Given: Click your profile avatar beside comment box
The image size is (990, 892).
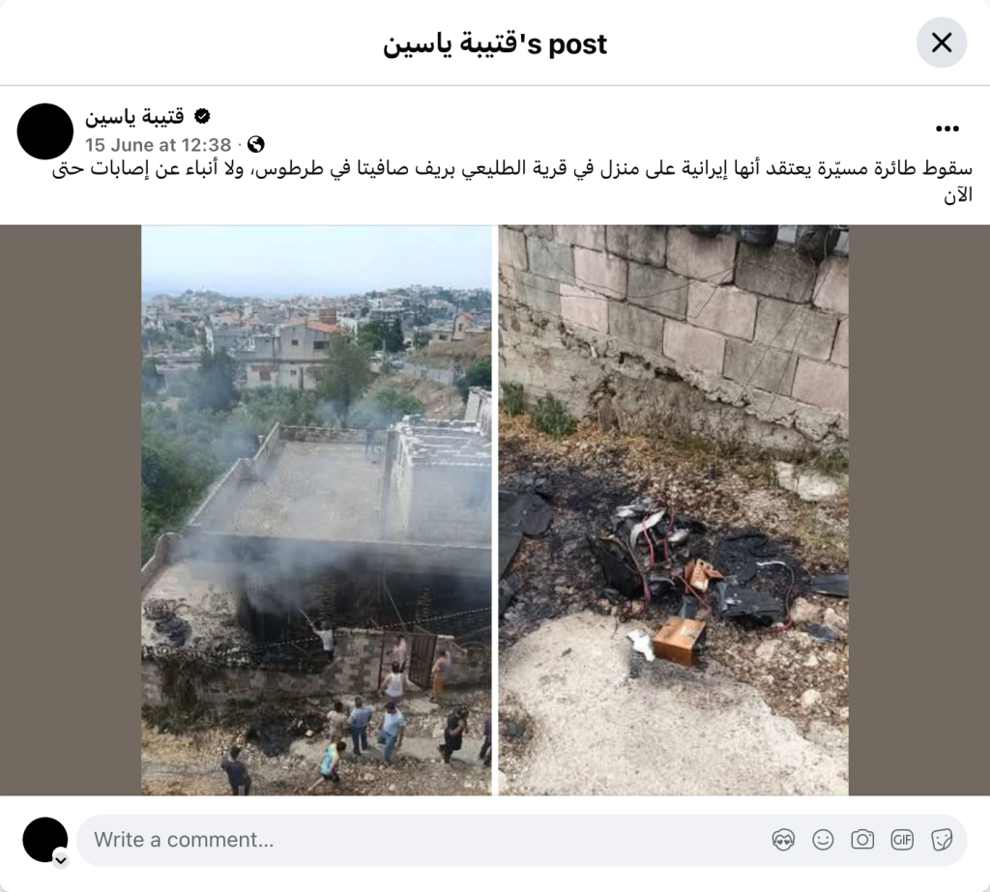Looking at the screenshot, I should pos(44,840).
